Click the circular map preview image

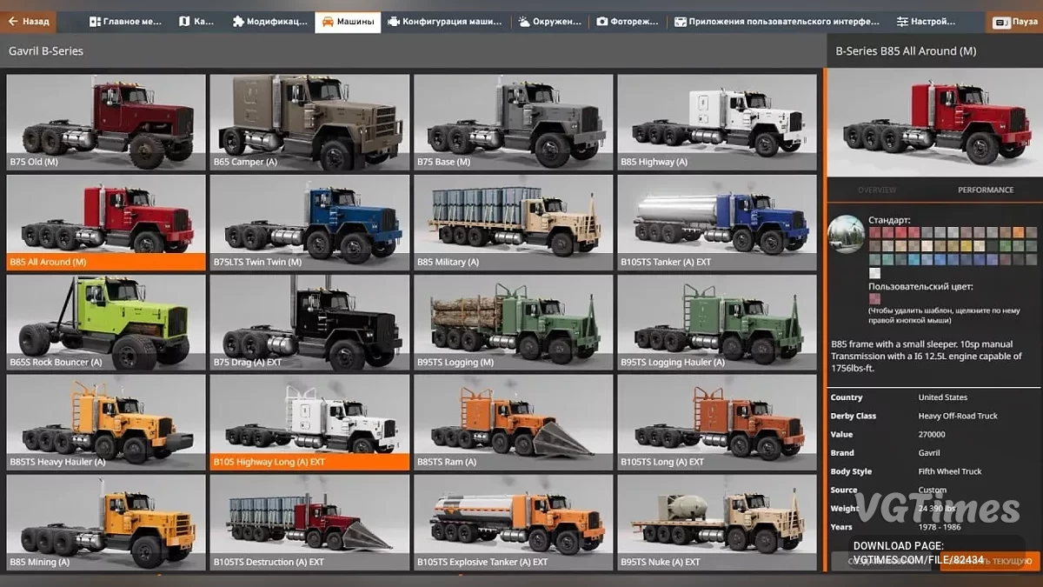pyautogui.click(x=846, y=233)
